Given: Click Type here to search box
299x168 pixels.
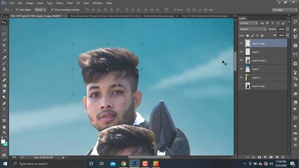Looking at the screenshot, I should (x=48, y=164).
